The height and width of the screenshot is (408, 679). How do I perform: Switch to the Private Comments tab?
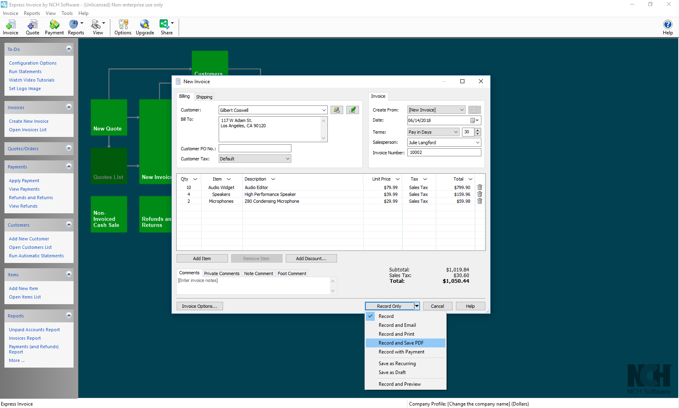pyautogui.click(x=221, y=273)
